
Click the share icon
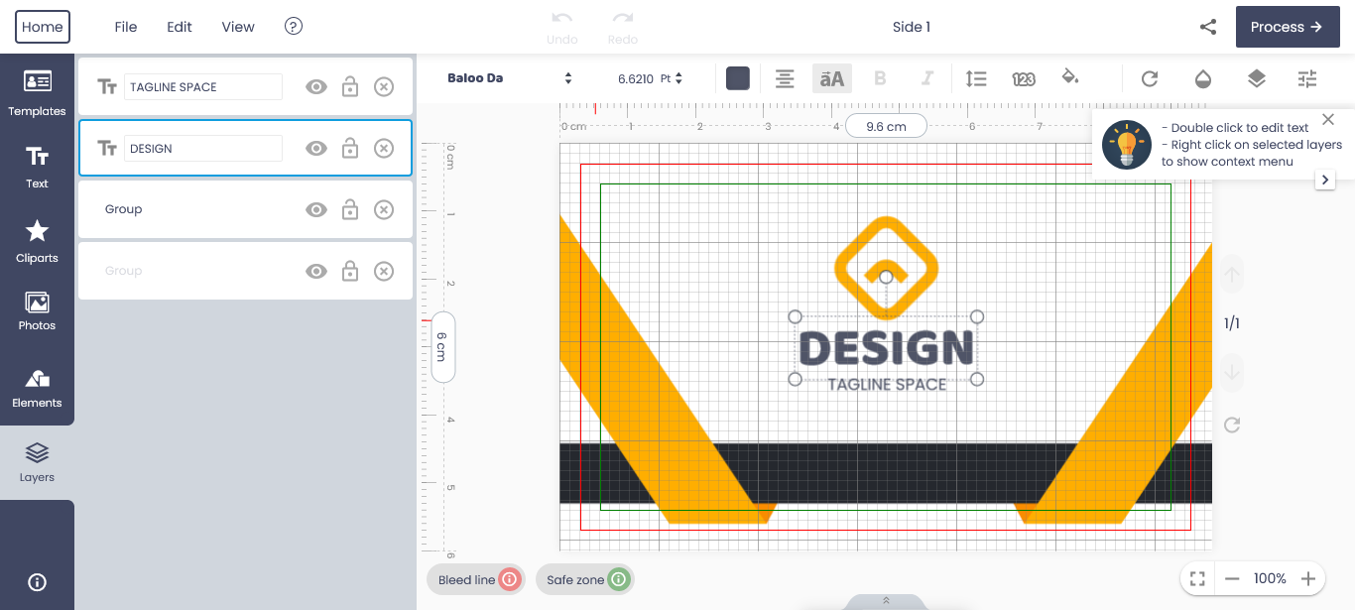pyautogui.click(x=1208, y=27)
